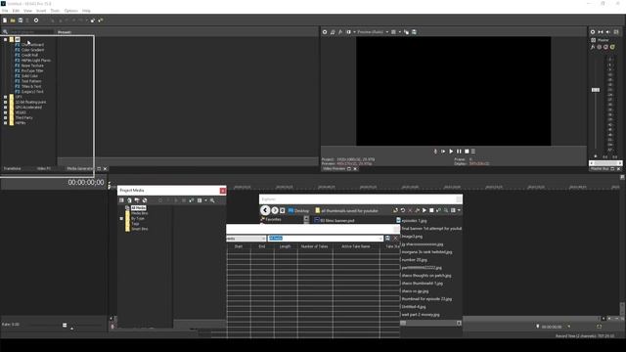Select the Media Generators tab
Image resolution: width=626 pixels, height=352 pixels.
pos(80,169)
